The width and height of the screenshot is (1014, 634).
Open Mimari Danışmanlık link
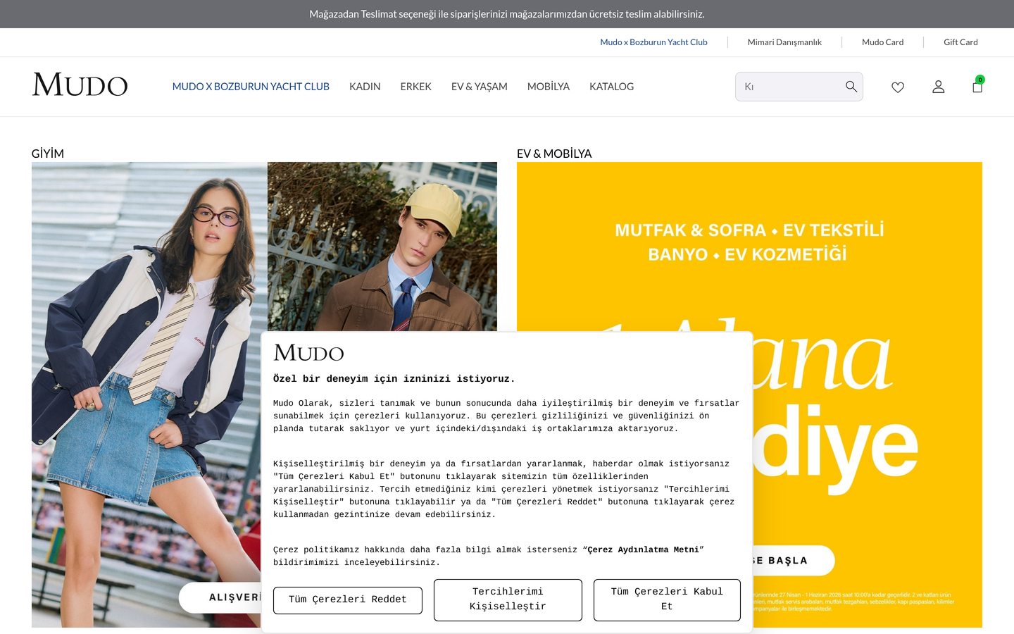tap(784, 42)
